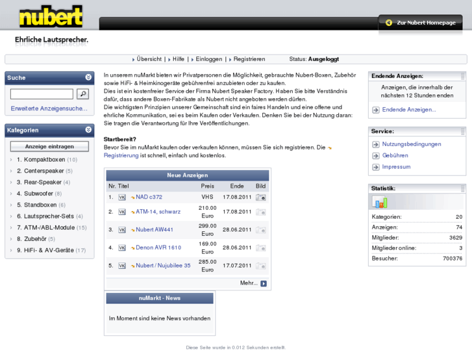Viewport: 472px width, 354px height.
Task: Click the Mitglieder value 3629
Action: point(456,238)
